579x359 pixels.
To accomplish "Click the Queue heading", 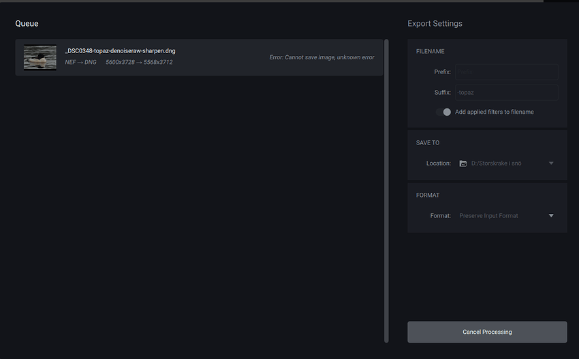I will click(x=27, y=24).
